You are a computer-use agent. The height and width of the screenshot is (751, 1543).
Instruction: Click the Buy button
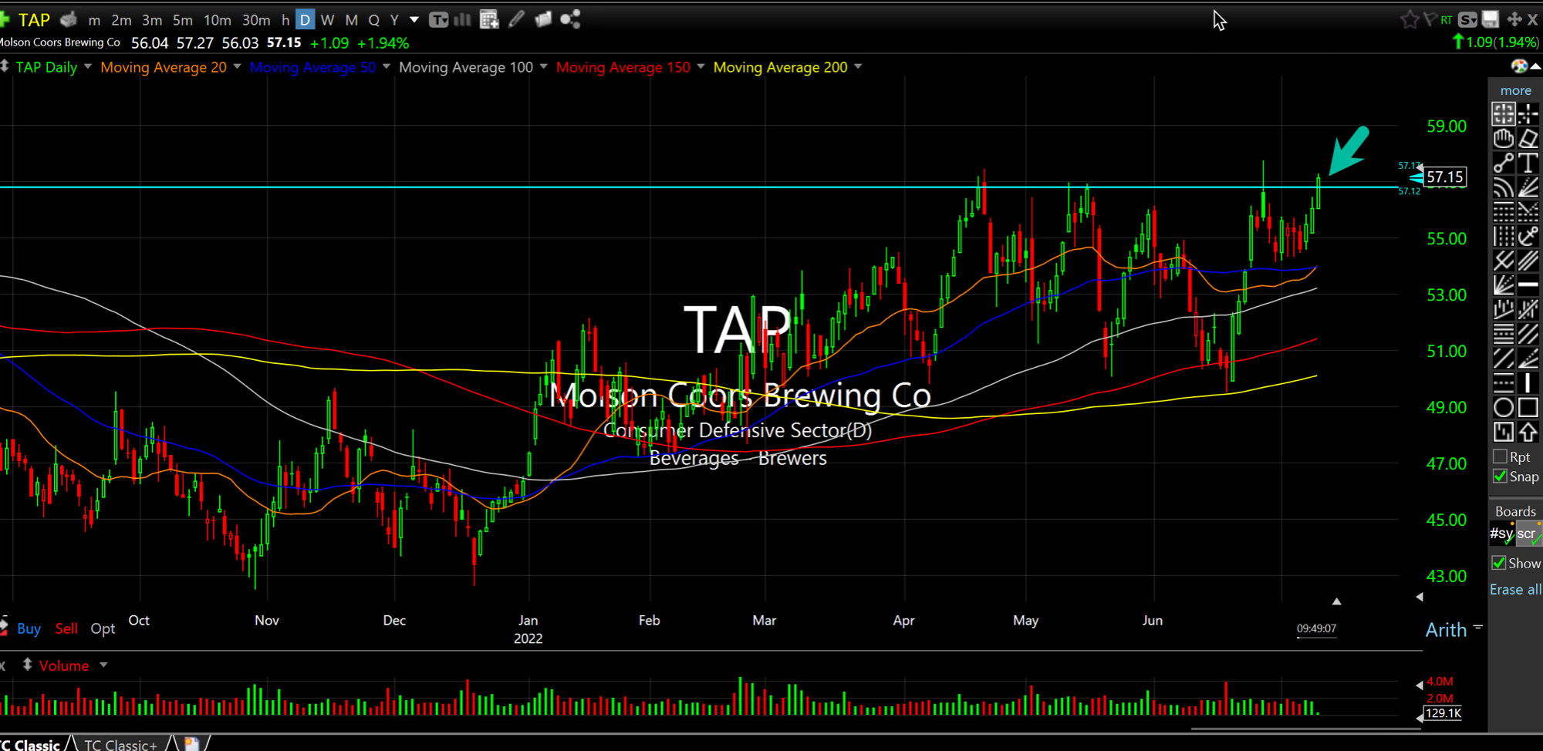tap(29, 628)
